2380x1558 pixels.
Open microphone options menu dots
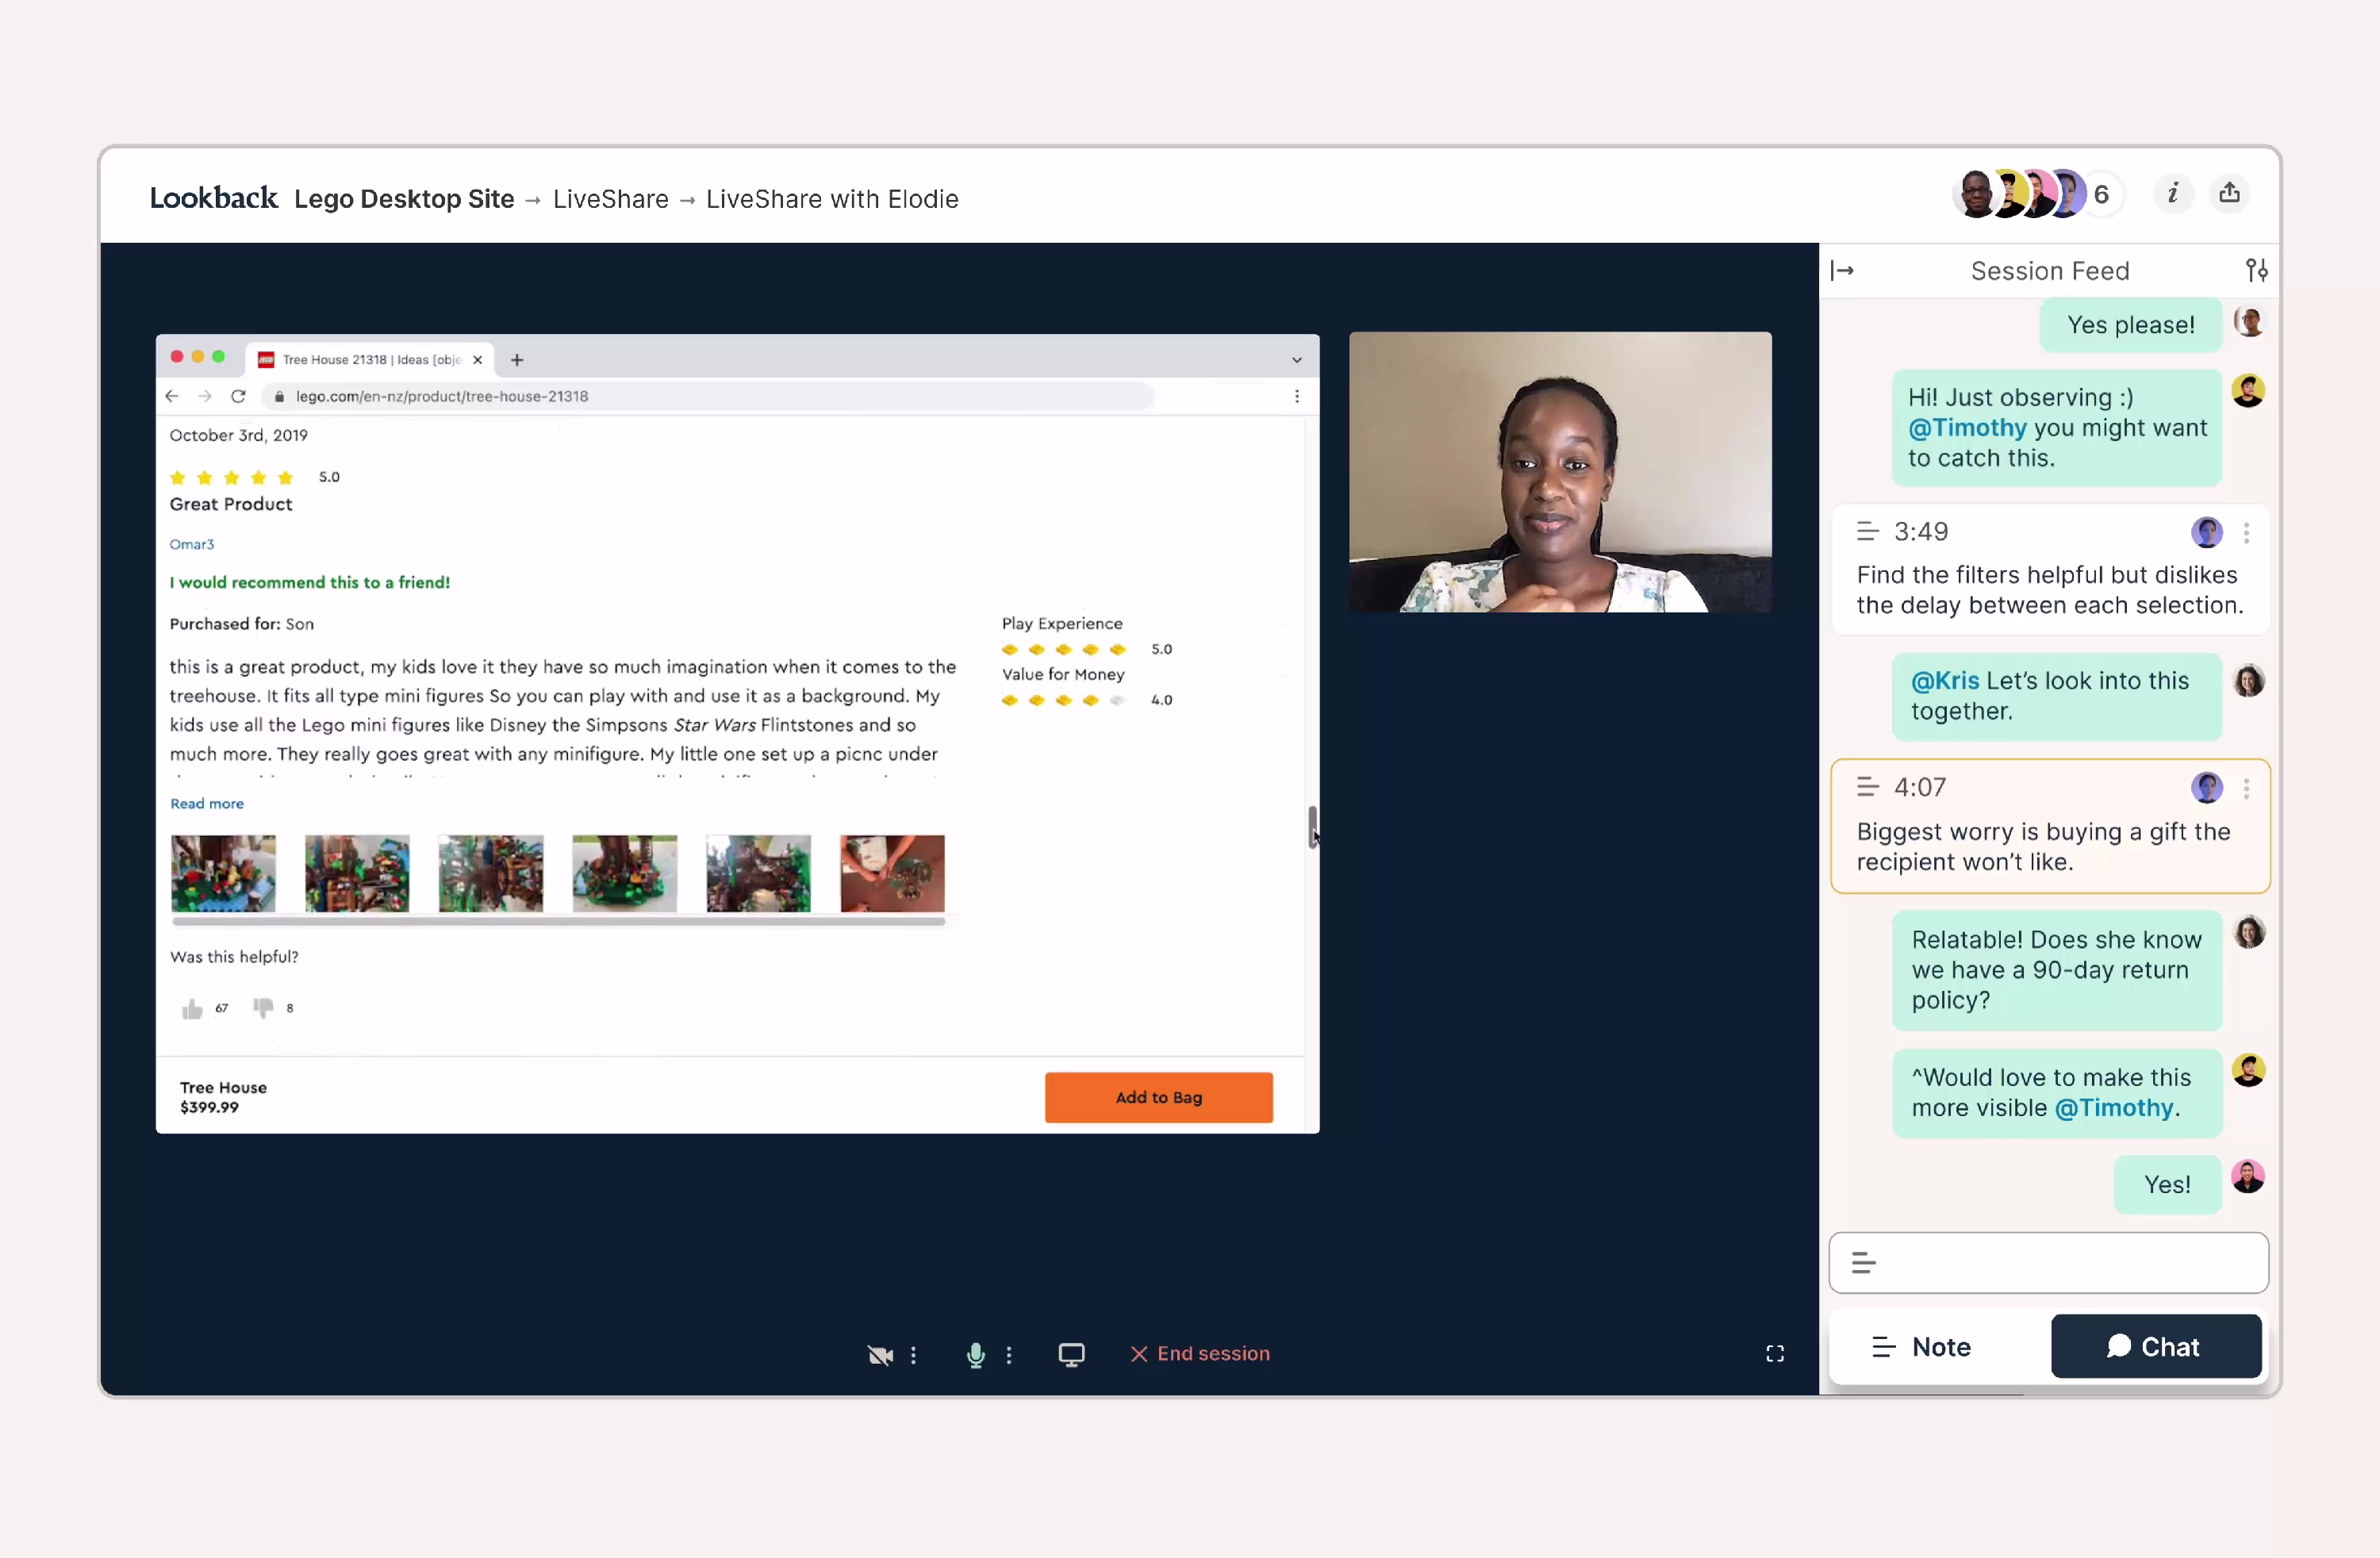tap(1009, 1354)
